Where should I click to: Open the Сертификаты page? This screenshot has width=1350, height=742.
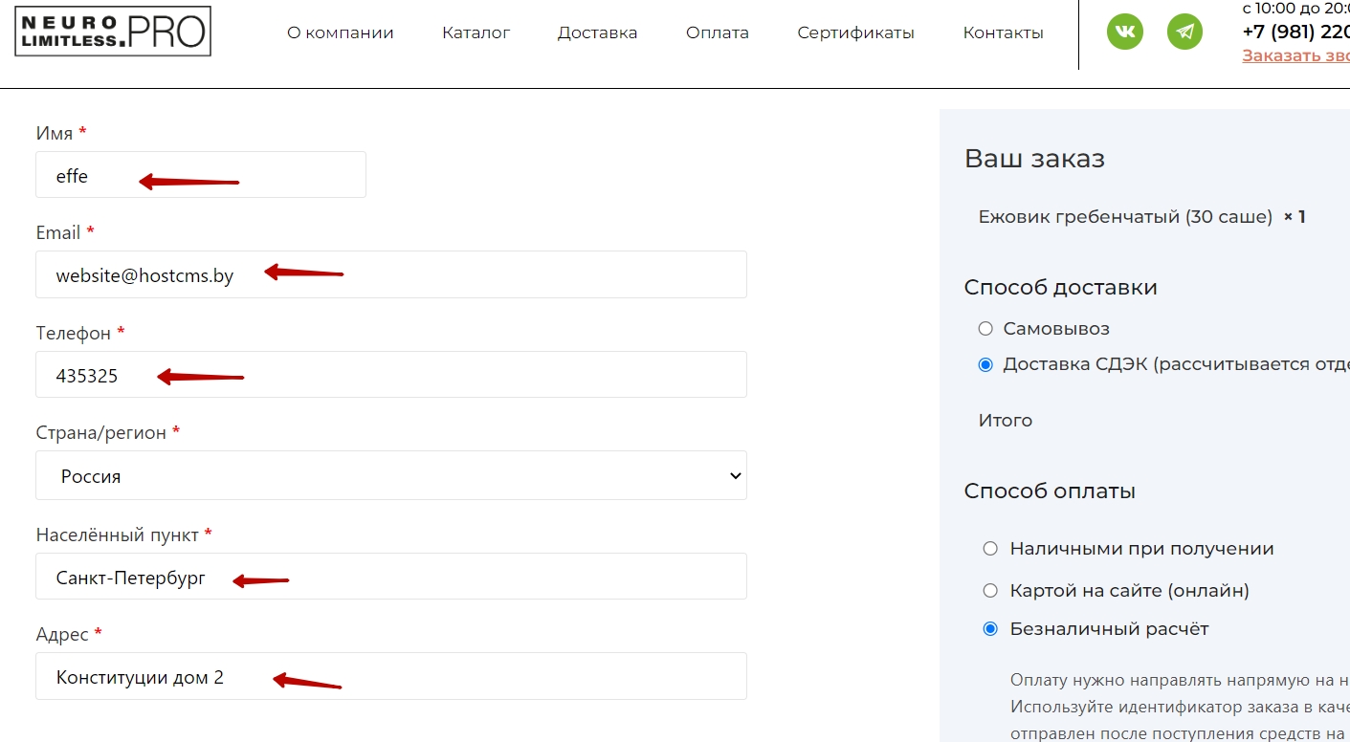pyautogui.click(x=855, y=33)
